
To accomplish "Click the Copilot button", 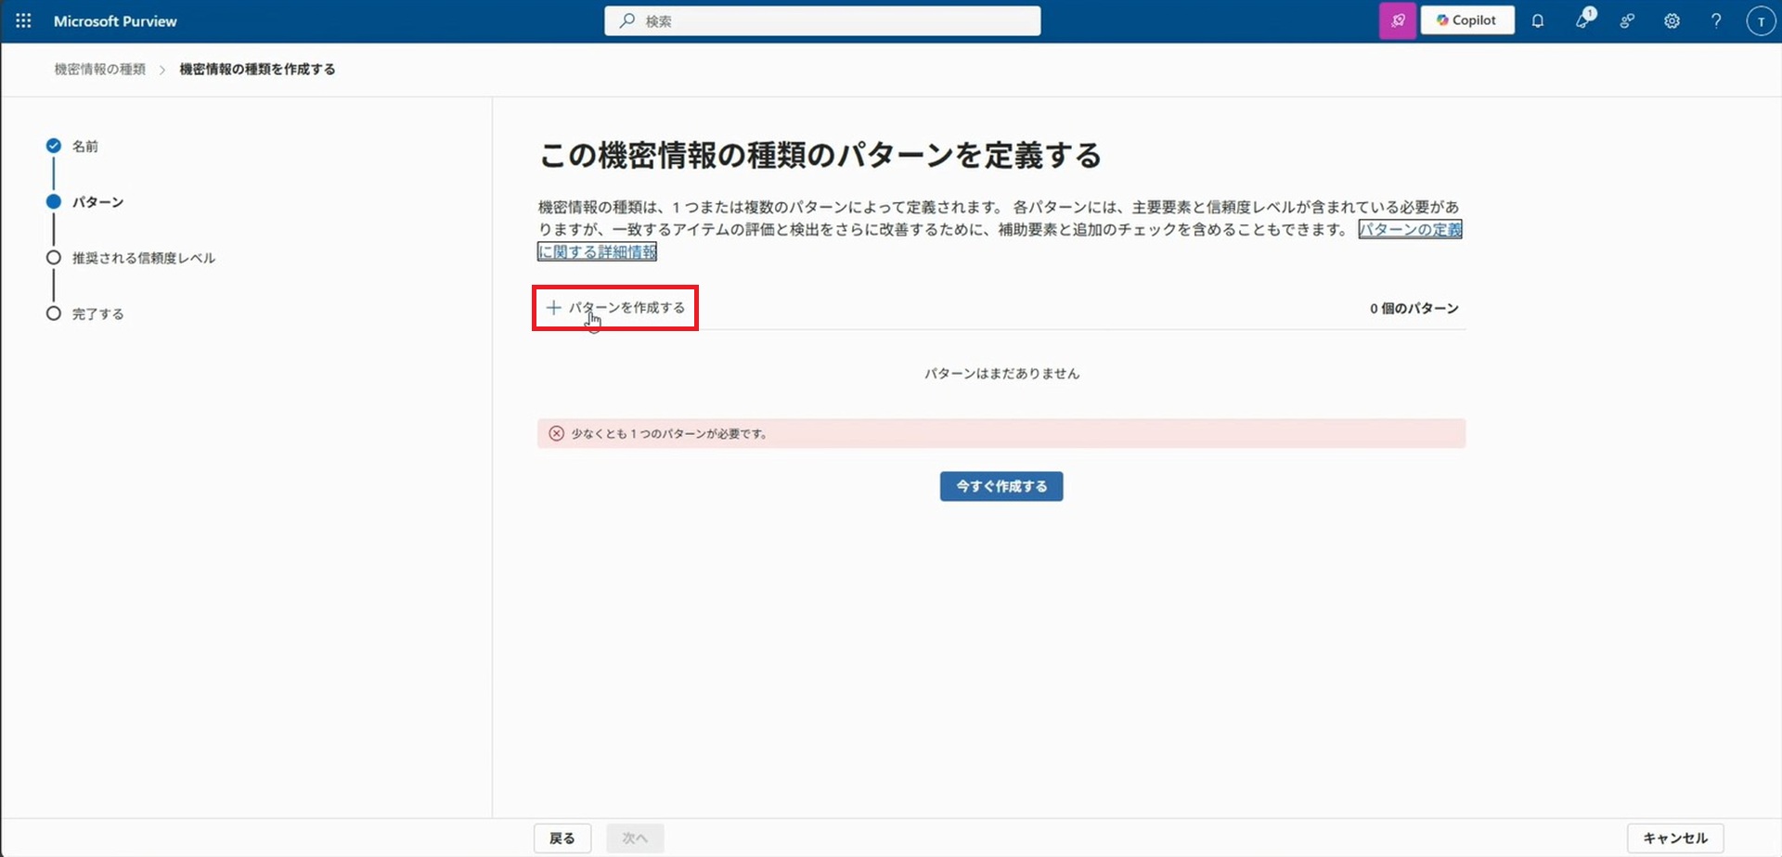I will tap(1467, 20).
